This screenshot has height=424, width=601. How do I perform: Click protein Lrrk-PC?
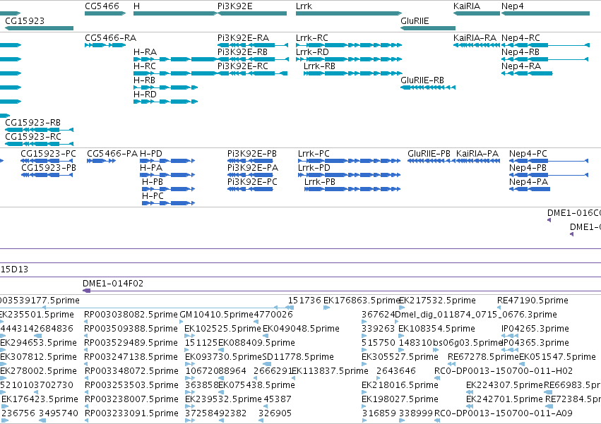[349, 161]
